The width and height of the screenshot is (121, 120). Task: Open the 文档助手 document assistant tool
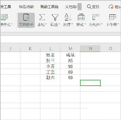[26, 20]
